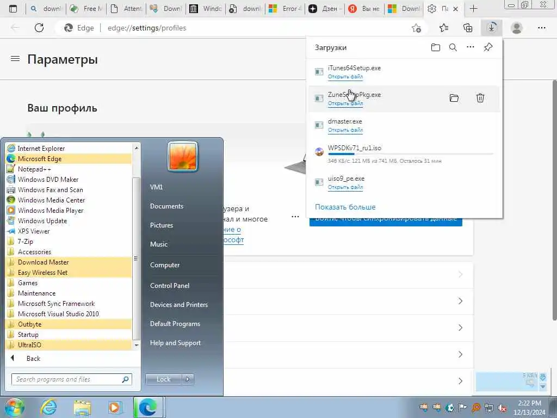
Task: Expand Microsoft Visual Studio 2010 folder
Action: coord(69,314)
